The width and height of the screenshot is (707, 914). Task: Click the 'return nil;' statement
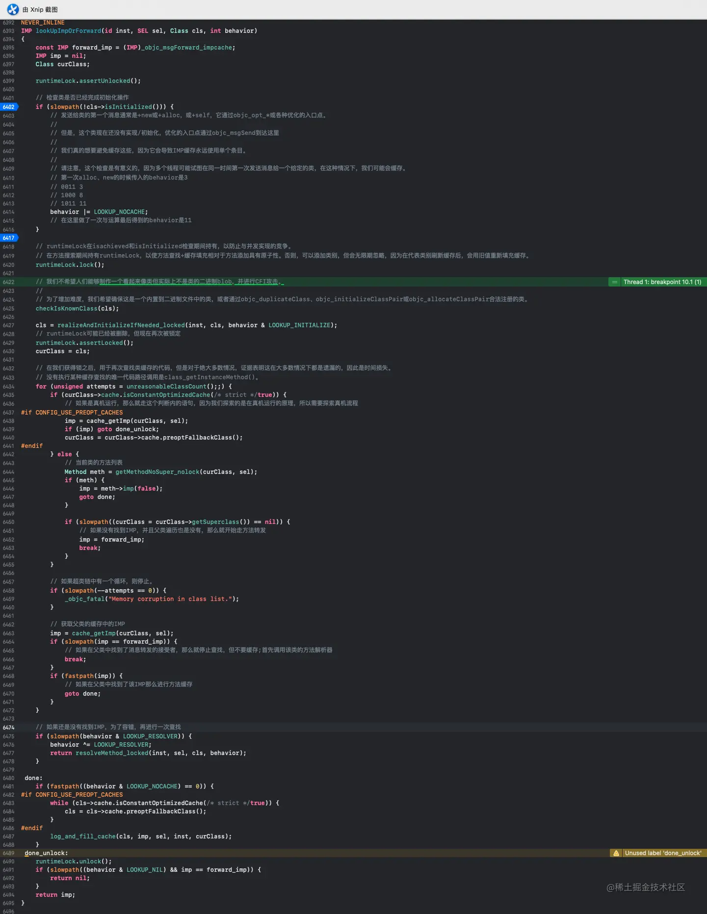(x=70, y=878)
